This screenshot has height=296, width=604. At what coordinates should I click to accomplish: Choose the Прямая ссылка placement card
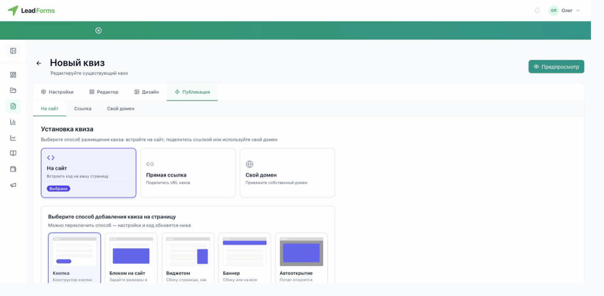point(188,173)
